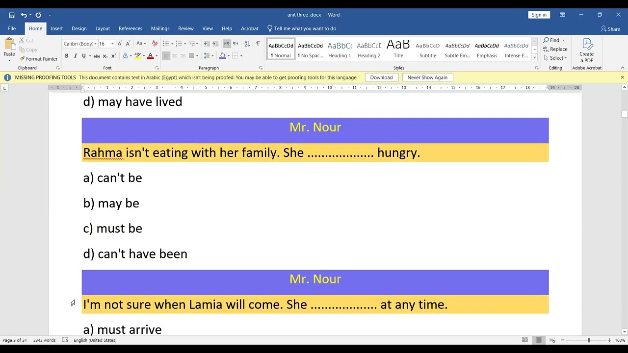This screenshot has height=353, width=628.
Task: Set right-to-left text direction
Action: click(235, 44)
